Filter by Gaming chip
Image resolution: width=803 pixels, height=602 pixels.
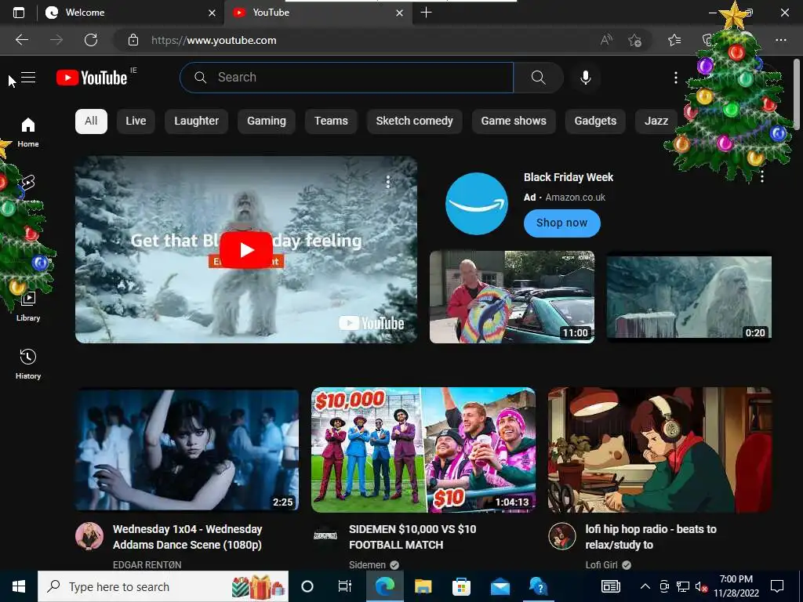tap(267, 121)
